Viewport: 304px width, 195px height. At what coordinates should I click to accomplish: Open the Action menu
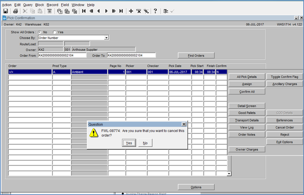[6, 5]
